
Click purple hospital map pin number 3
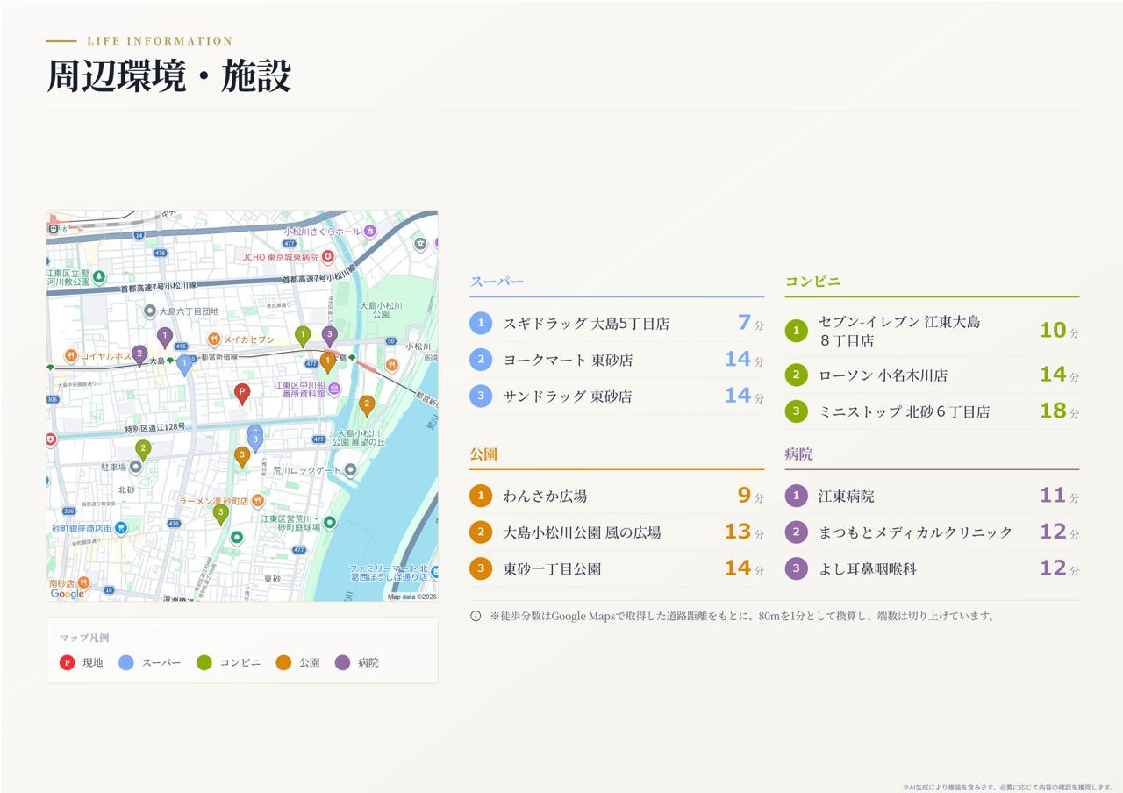330,335
